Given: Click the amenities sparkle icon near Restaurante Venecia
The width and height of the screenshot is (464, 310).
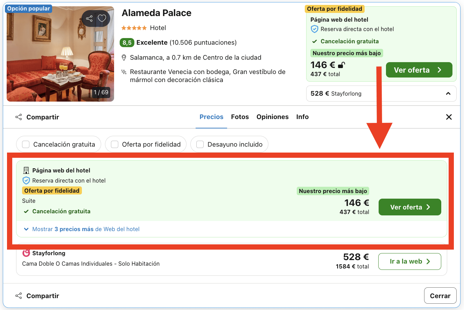Looking at the screenshot, I should (x=124, y=72).
